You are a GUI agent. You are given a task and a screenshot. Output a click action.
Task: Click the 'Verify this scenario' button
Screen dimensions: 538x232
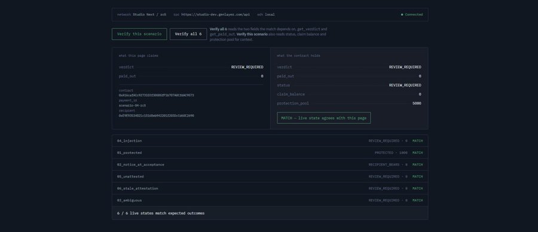[x=139, y=34]
